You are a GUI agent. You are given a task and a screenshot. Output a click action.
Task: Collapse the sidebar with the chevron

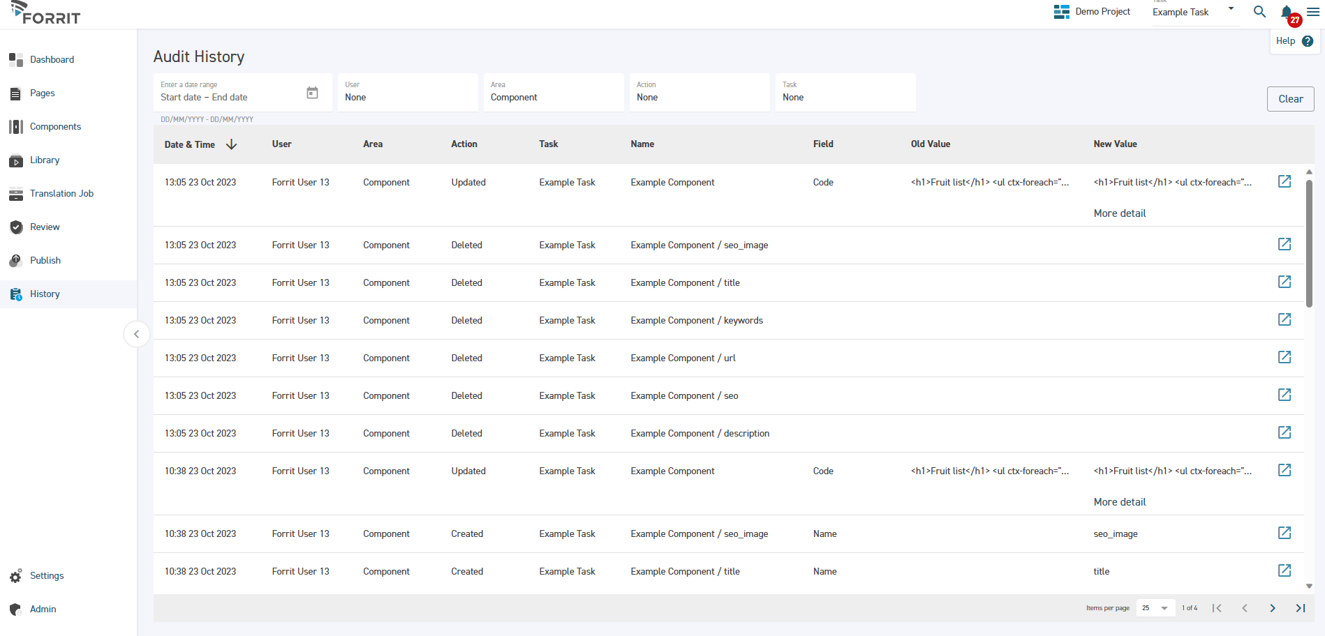(137, 334)
